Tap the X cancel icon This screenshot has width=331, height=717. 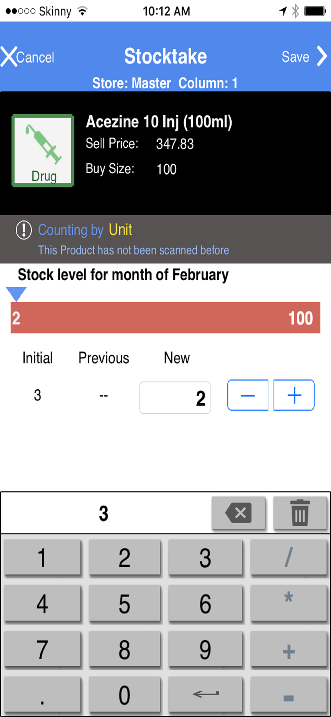point(9,57)
